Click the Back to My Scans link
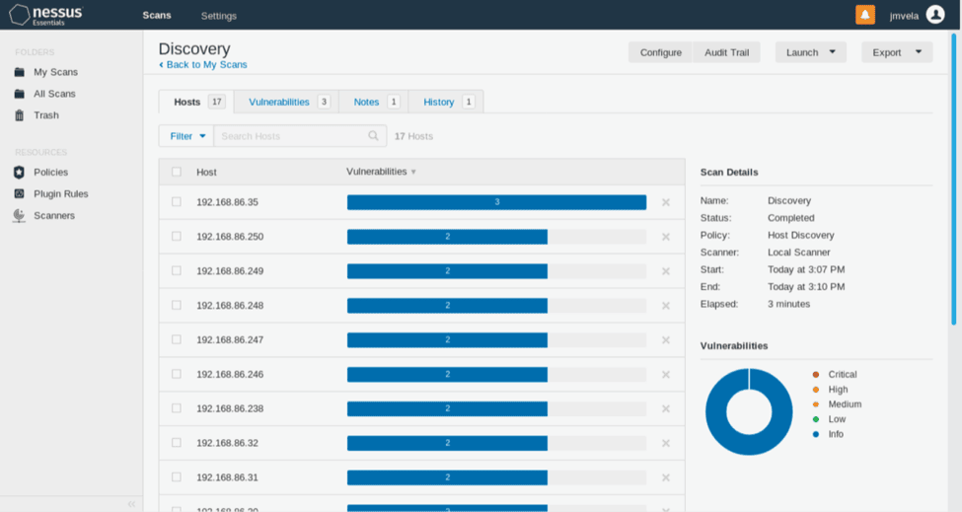The image size is (962, 512). click(x=203, y=65)
